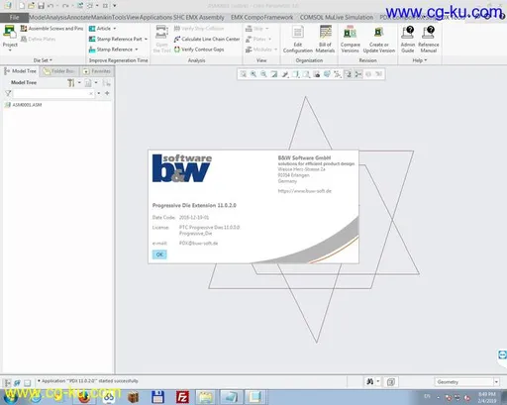Image resolution: width=507 pixels, height=405 pixels.
Task: Expand the Stamp Reference dropdown arrow
Action: pyautogui.click(x=137, y=50)
